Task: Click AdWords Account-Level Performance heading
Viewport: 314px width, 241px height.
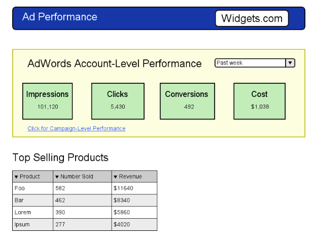Action: [x=115, y=63]
